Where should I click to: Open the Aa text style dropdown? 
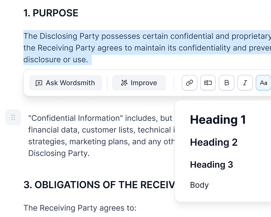pos(263,83)
